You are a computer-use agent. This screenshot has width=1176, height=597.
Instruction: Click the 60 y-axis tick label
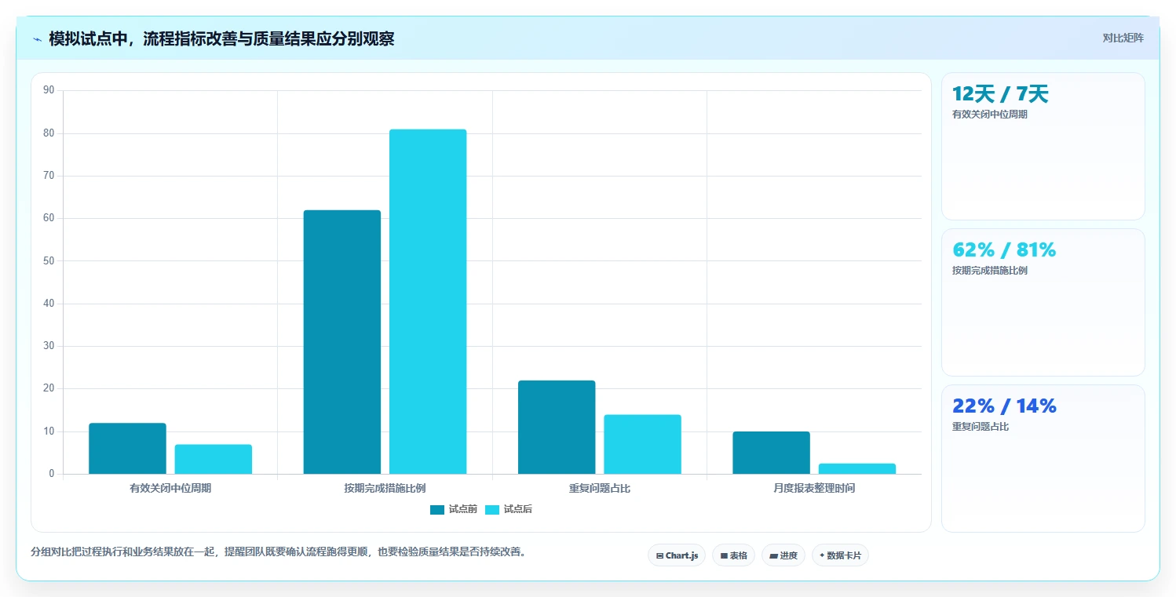click(x=49, y=218)
